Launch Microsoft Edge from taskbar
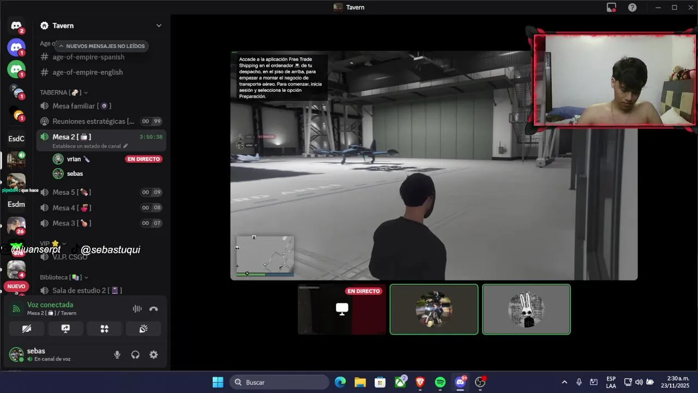698x393 pixels. pyautogui.click(x=340, y=382)
